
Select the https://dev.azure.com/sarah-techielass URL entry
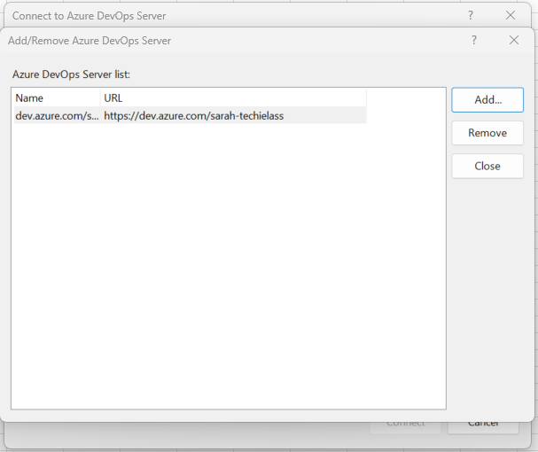(x=193, y=115)
